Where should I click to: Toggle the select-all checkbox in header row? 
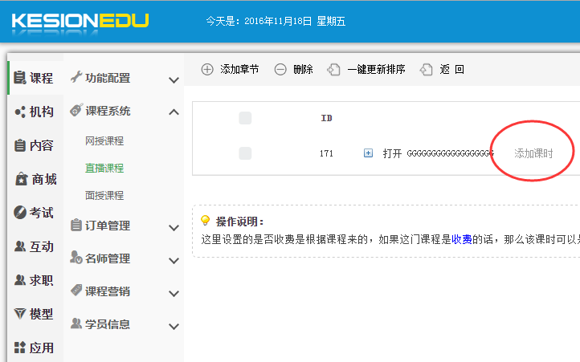(x=245, y=118)
